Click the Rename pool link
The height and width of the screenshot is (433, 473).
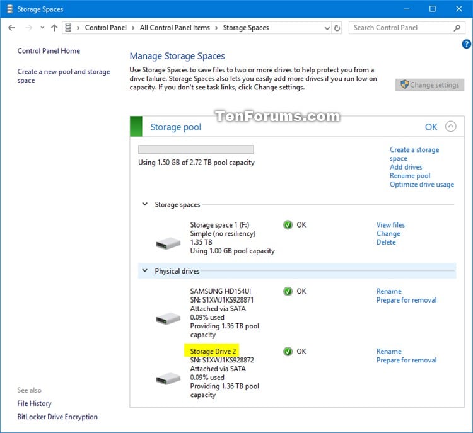pyautogui.click(x=410, y=176)
